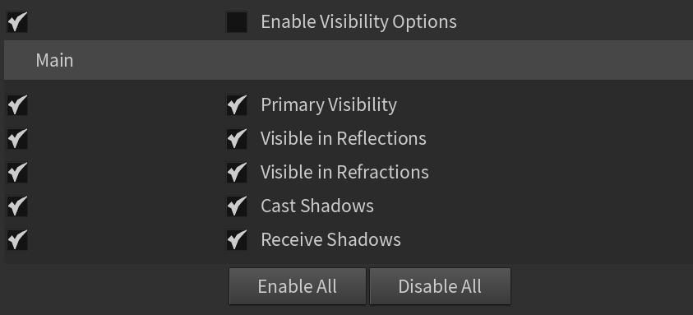Viewport: 693px width, 315px height.
Task: Toggle leftmost checkbox in Receive Shadows row
Action: click(16, 239)
